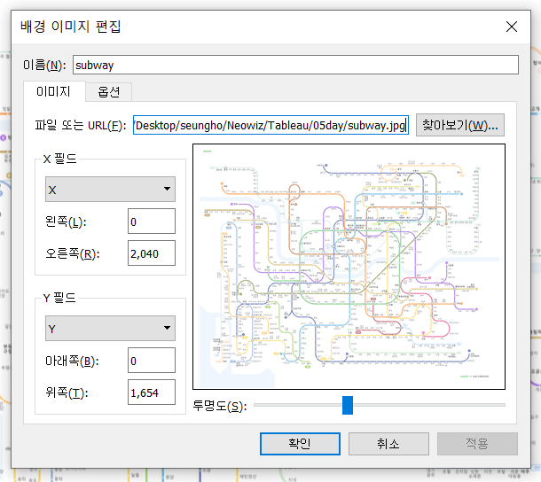Image resolution: width=541 pixels, height=482 pixels.
Task: Open the Y 필드 dropdown
Action: click(110, 328)
